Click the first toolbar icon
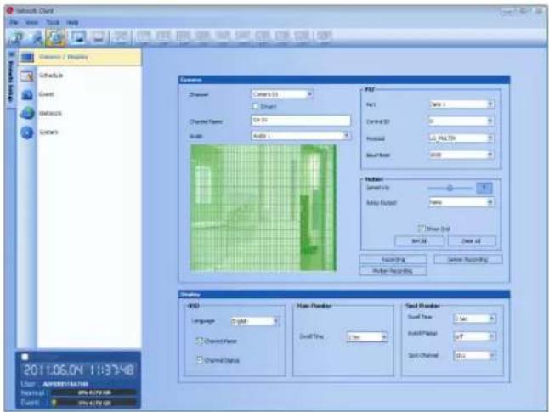Image resolution: width=549 pixels, height=412 pixels. 16,37
